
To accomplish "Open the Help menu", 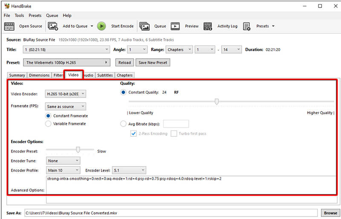I will (x=67, y=15).
